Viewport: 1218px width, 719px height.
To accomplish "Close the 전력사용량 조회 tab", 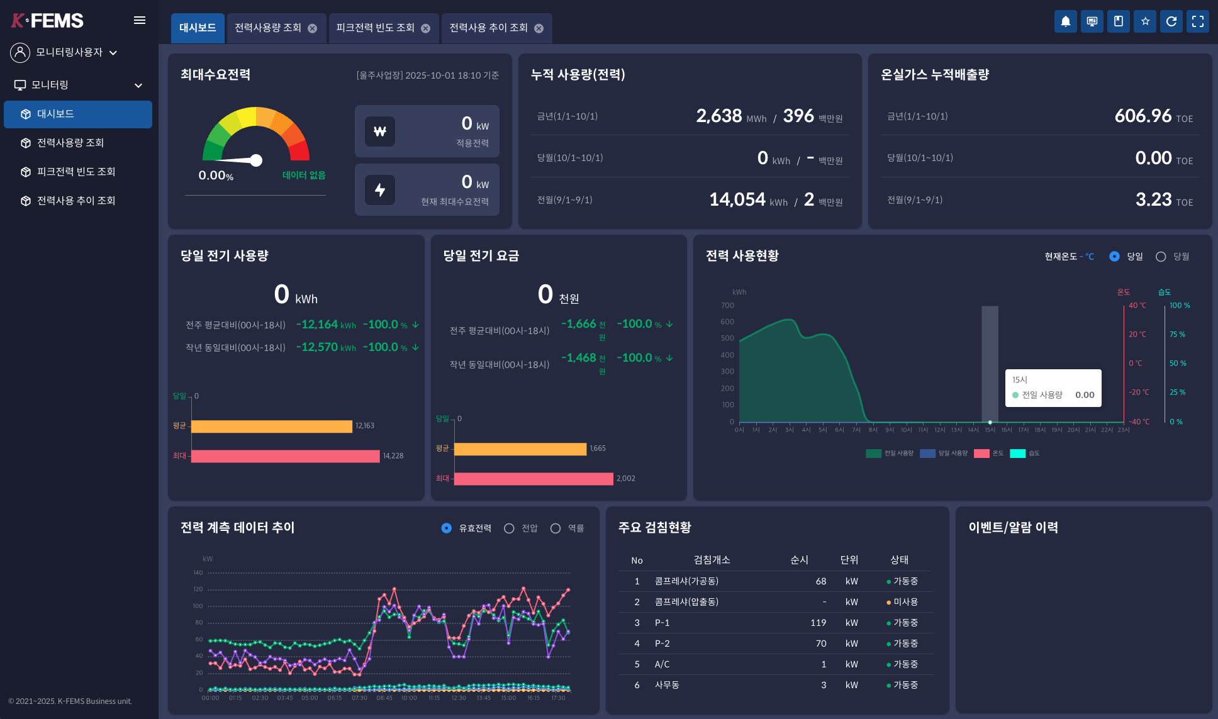I will point(312,28).
